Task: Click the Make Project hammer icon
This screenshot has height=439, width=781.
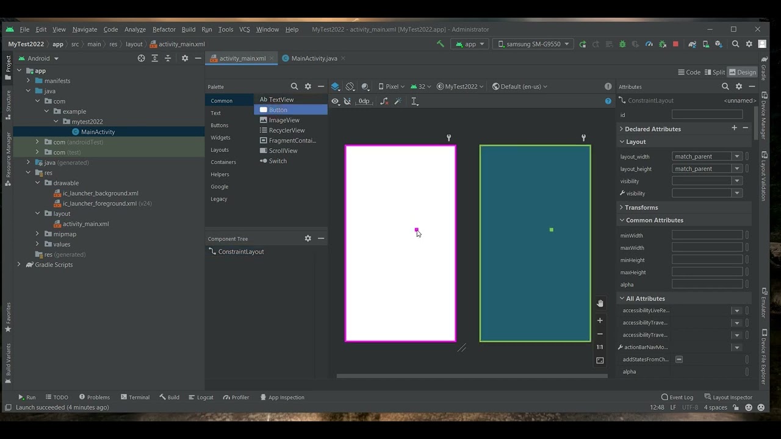Action: click(441, 44)
